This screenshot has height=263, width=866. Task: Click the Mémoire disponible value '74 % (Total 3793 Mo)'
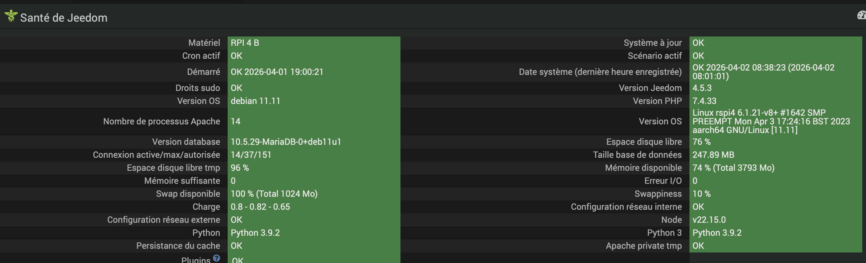(x=733, y=168)
